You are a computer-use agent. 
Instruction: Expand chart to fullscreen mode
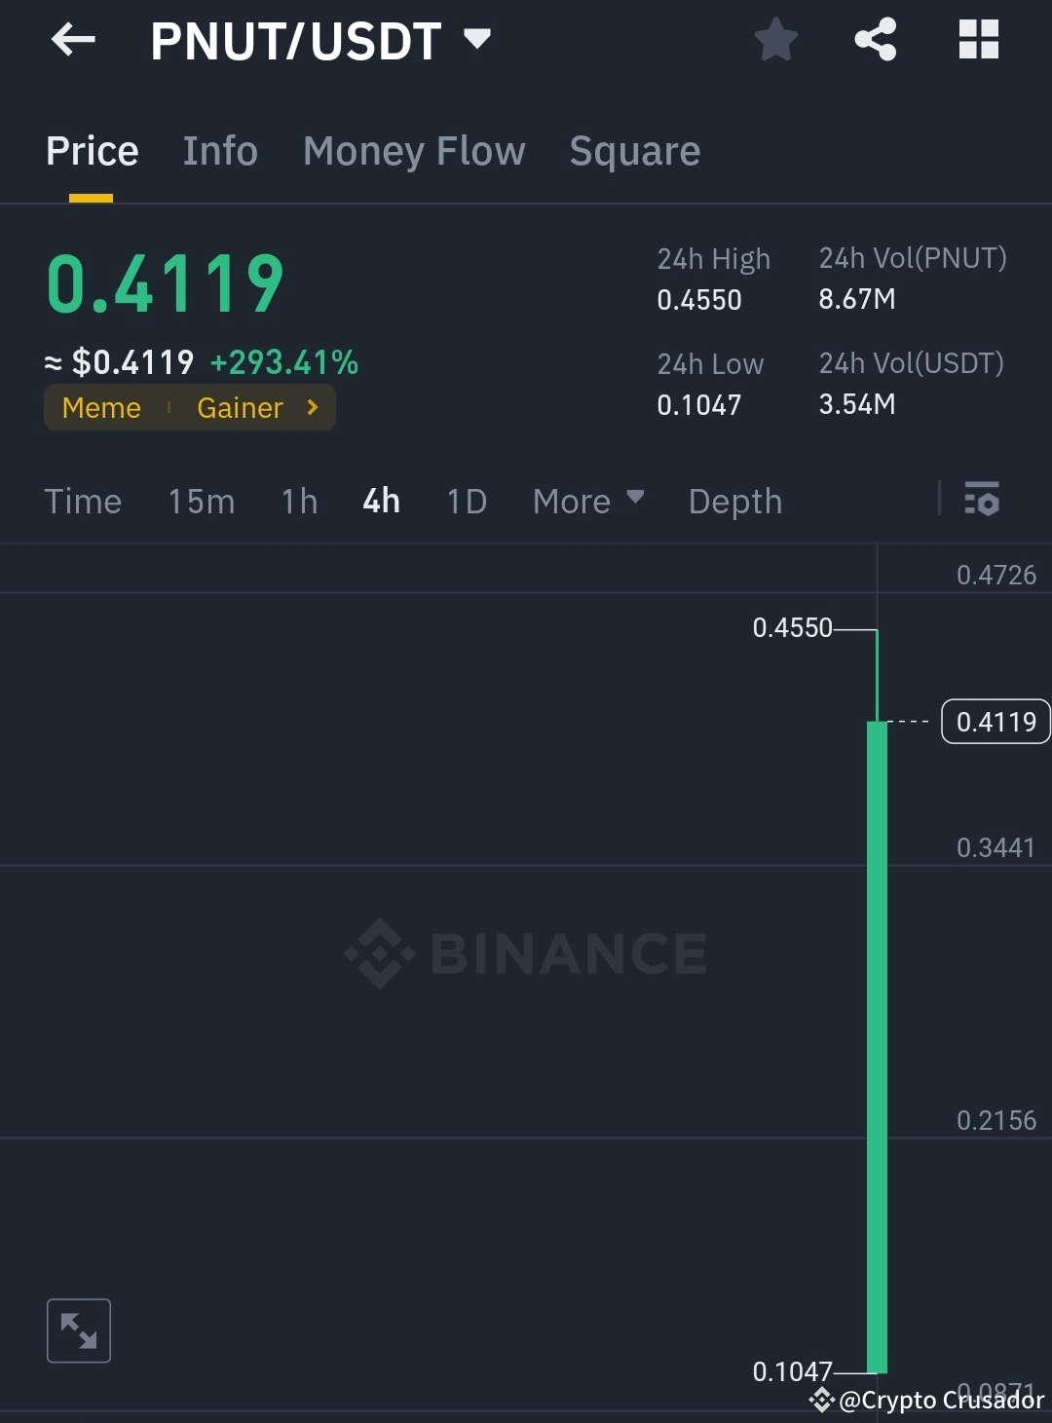pos(78,1329)
